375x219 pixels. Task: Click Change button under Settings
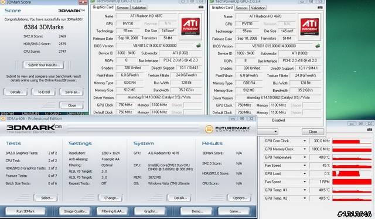[111, 198]
